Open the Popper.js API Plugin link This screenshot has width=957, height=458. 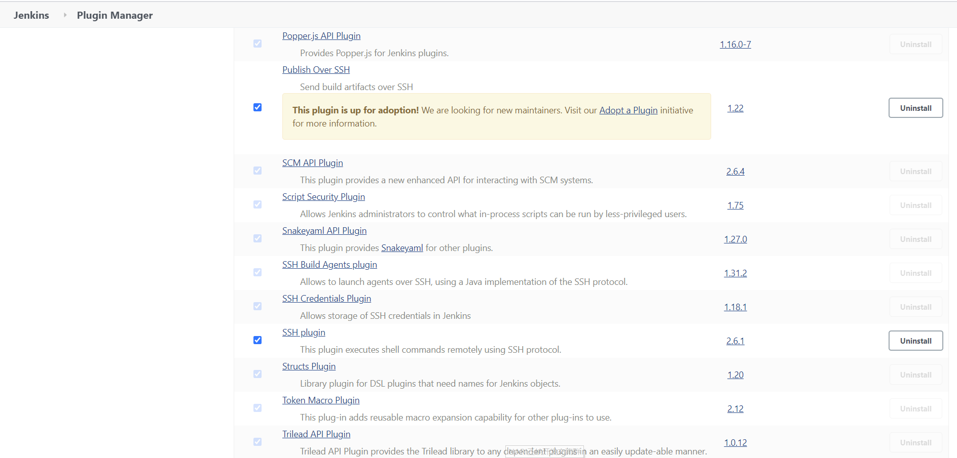(x=321, y=36)
